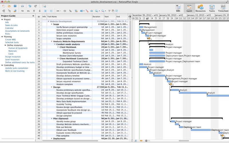Screen dimensions: 229x143
Task: Click the Open folder icon
Action: (9, 6)
